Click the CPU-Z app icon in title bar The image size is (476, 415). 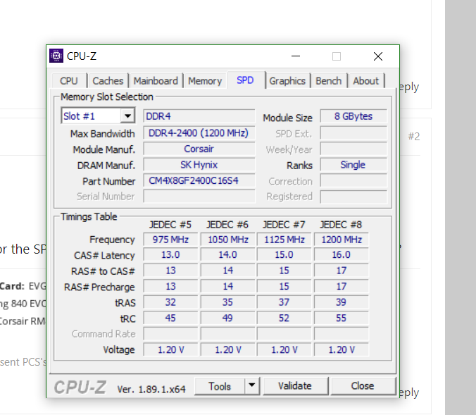pyautogui.click(x=56, y=56)
